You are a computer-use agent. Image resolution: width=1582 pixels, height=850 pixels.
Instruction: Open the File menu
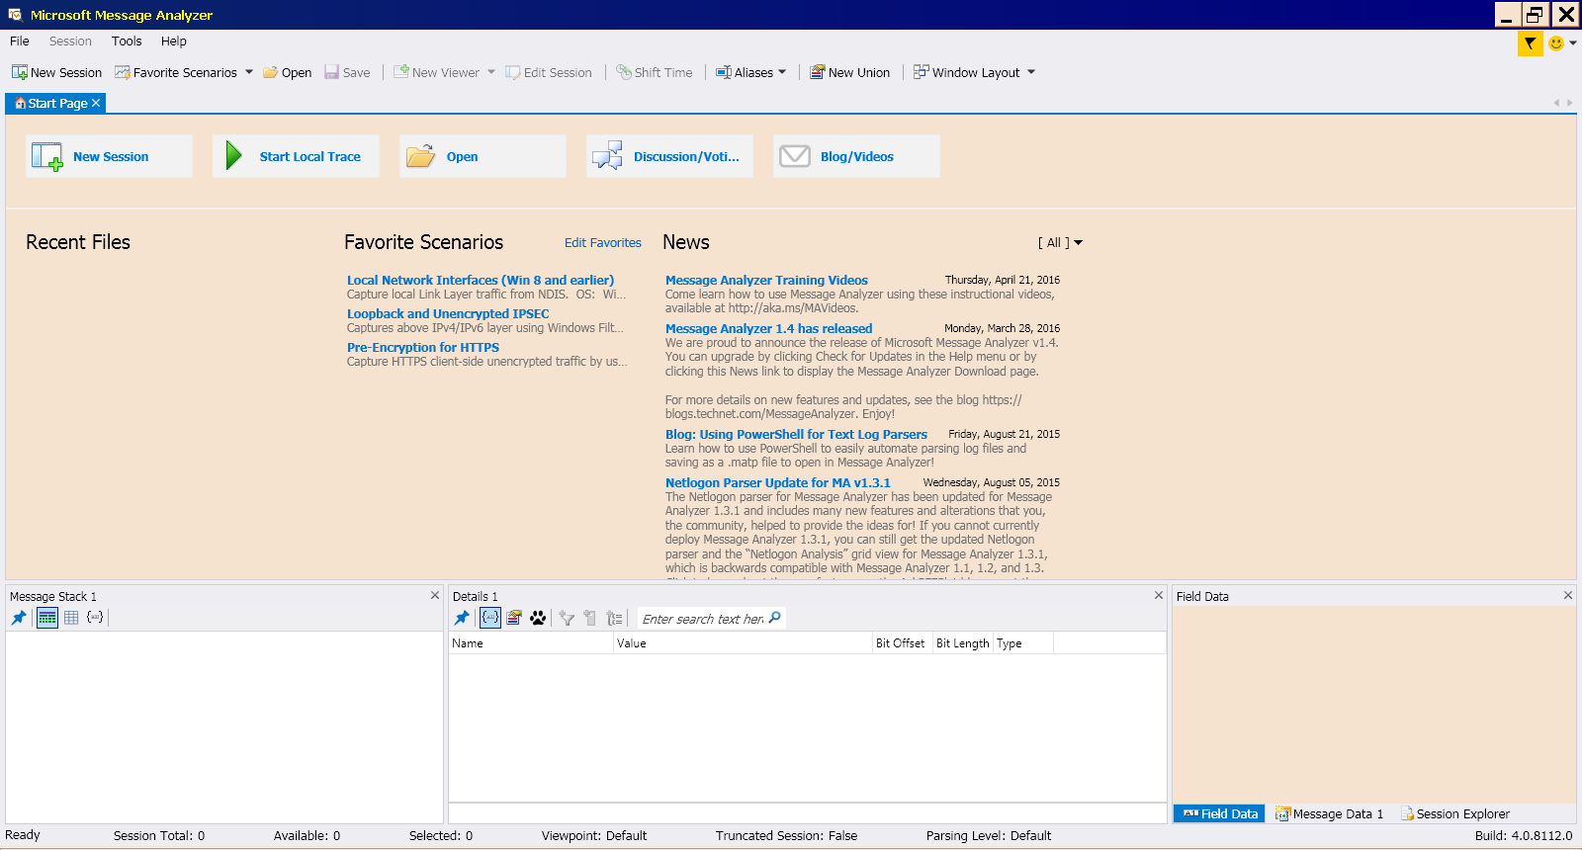pos(20,42)
